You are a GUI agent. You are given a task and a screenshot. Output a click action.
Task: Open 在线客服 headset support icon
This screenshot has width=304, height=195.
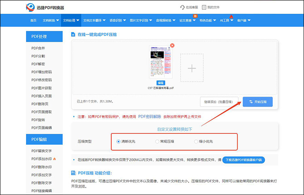[x=182, y=7]
